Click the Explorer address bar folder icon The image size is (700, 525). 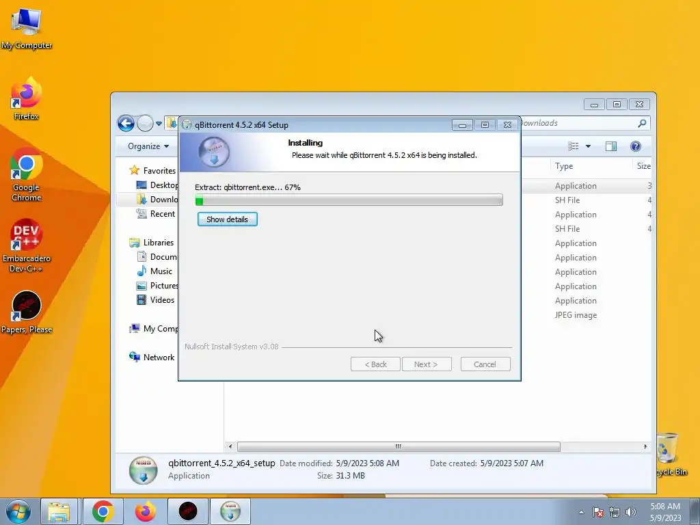172,123
